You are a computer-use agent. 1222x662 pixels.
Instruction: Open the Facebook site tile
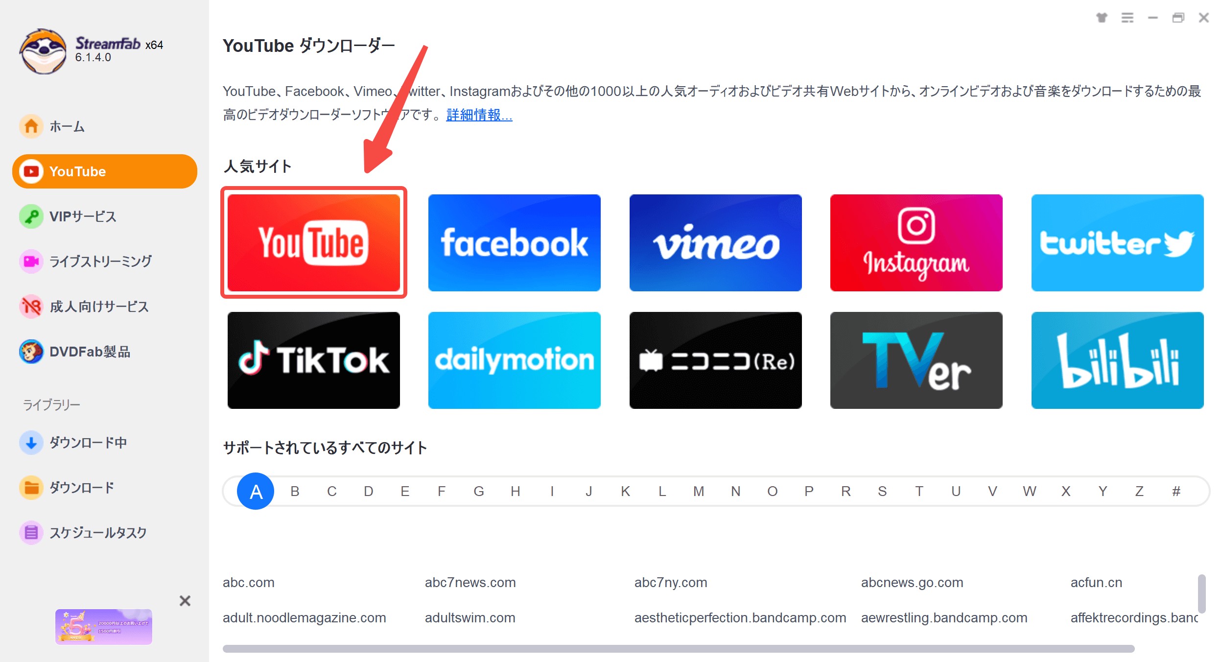(515, 242)
